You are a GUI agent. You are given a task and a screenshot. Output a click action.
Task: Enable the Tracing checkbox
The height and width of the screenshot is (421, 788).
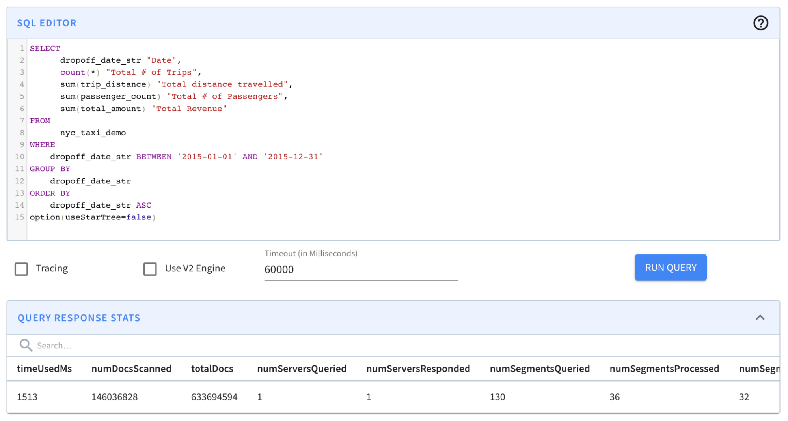[21, 269]
